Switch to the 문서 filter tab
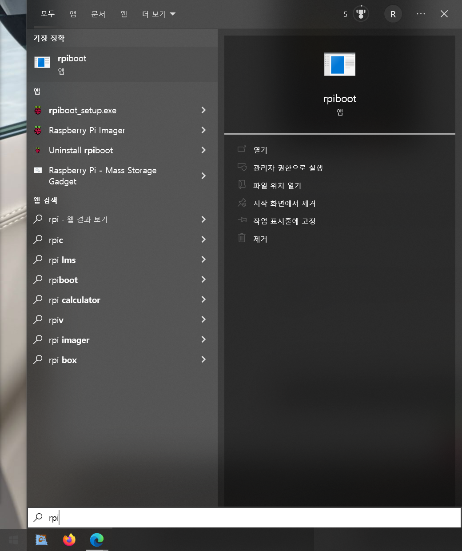Viewport: 462px width, 551px height. tap(98, 14)
